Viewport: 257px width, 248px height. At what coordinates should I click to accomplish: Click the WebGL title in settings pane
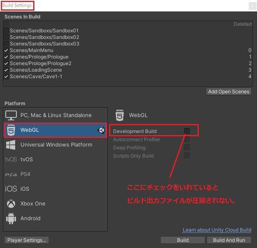click(138, 115)
